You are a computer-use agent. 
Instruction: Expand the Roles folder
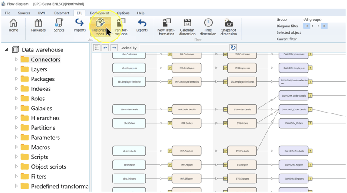(x=16, y=98)
